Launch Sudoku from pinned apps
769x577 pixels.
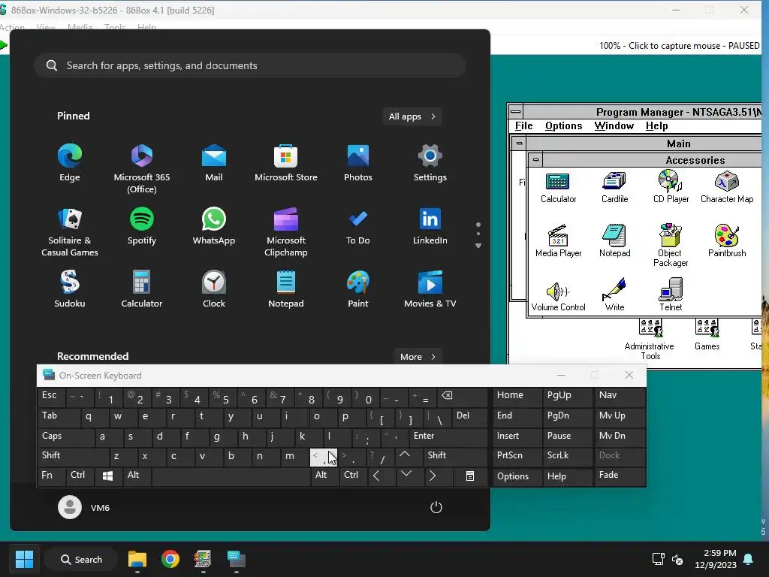pyautogui.click(x=70, y=289)
